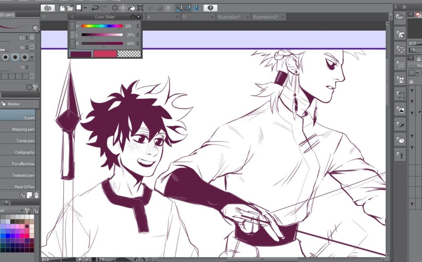Toggle Snap to Ruler
This screenshot has height=262, width=422.
click(x=179, y=8)
